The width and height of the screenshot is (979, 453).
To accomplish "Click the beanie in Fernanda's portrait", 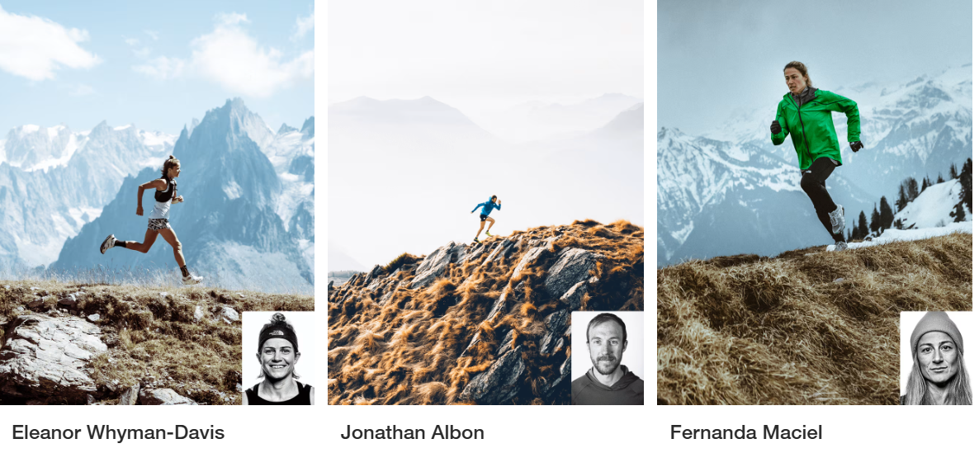I will point(936,329).
